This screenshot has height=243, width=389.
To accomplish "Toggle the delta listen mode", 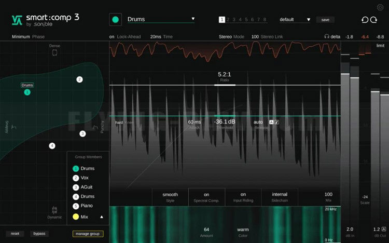I will coord(336,36).
